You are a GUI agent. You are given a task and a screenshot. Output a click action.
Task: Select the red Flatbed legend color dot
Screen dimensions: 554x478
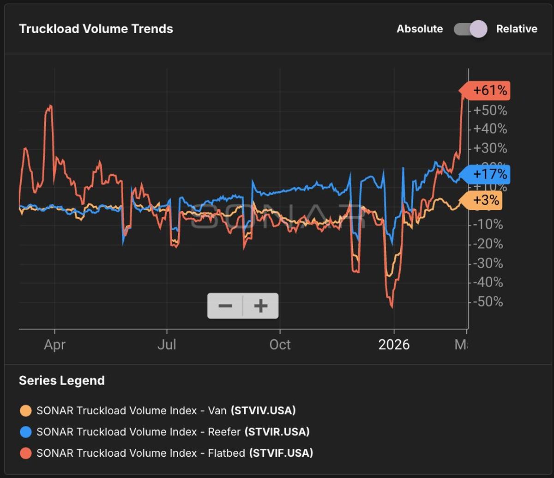[24, 453]
